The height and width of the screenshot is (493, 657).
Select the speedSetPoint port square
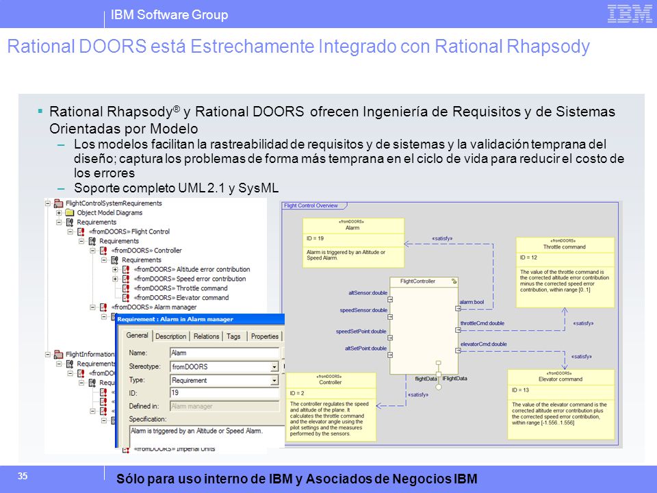(x=390, y=338)
